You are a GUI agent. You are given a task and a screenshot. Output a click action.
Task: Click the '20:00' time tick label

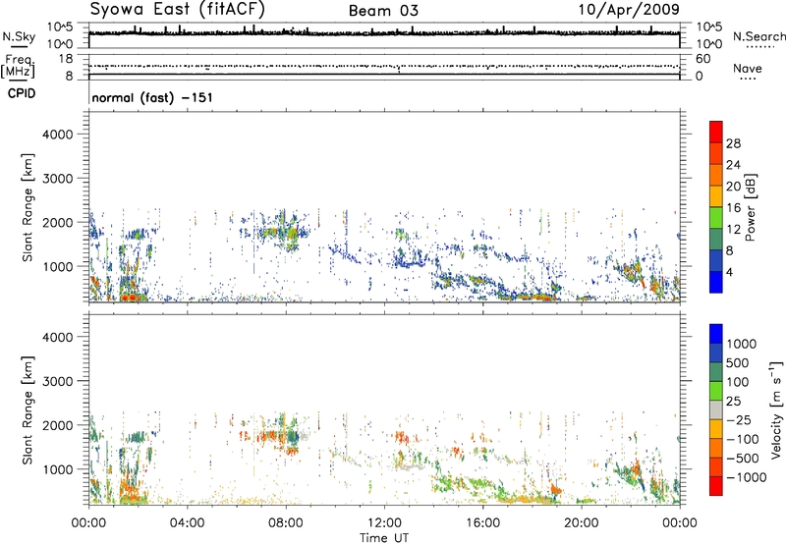coord(581,523)
